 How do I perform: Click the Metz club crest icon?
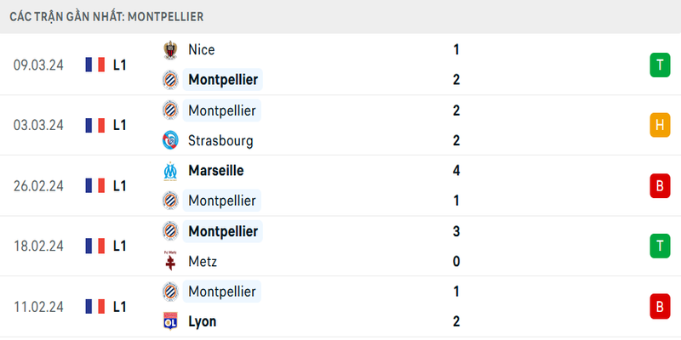(170, 261)
